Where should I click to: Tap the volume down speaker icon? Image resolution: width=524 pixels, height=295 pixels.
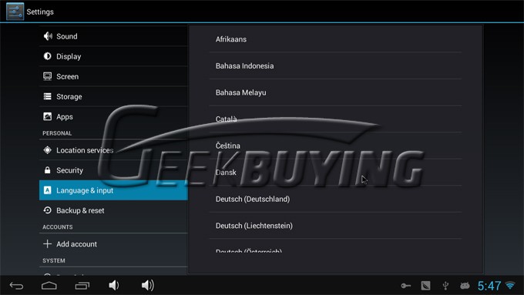tap(114, 285)
